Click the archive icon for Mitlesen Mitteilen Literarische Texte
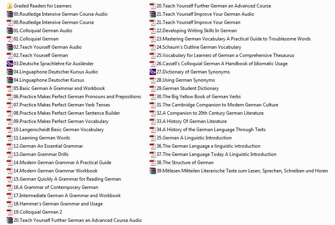This screenshot has height=225, width=335. pyautogui.click(x=153, y=171)
